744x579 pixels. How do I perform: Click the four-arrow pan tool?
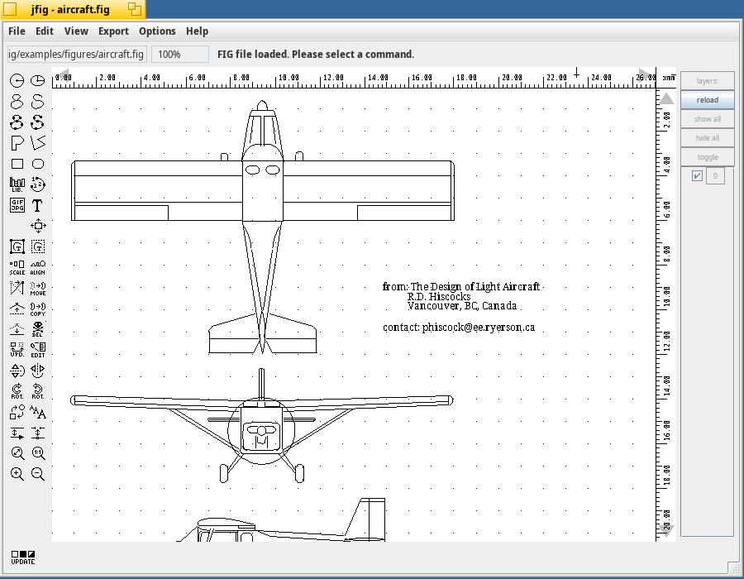coord(38,226)
